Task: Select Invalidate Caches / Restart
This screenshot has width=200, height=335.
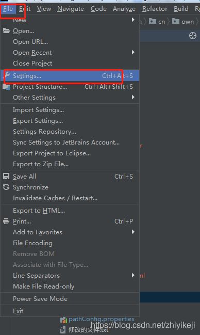Action: point(70,198)
